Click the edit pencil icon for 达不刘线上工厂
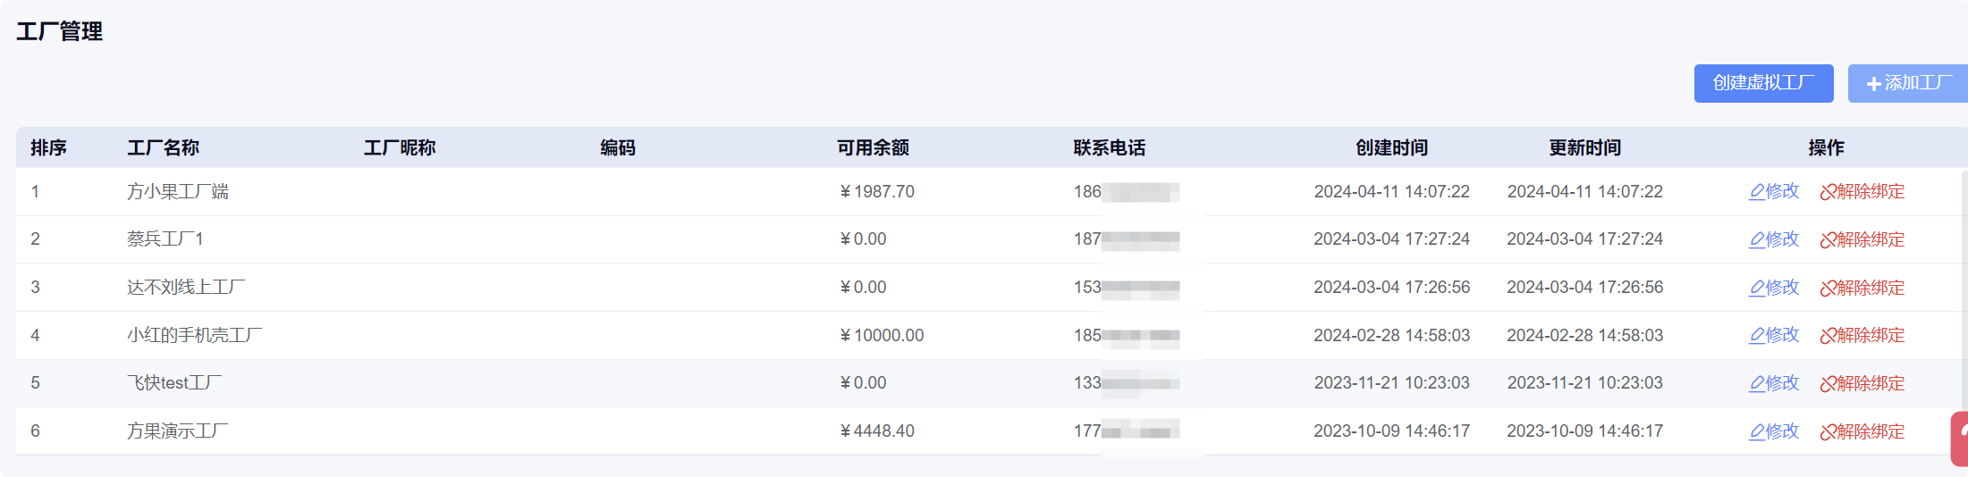Viewport: 1968px width, 477px height. click(x=1756, y=288)
